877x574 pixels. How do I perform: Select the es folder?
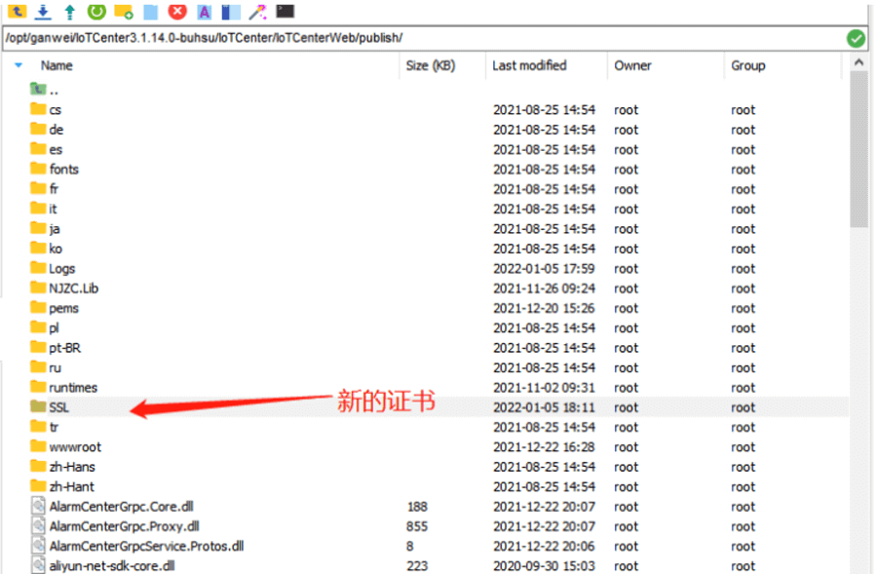pyautogui.click(x=56, y=149)
